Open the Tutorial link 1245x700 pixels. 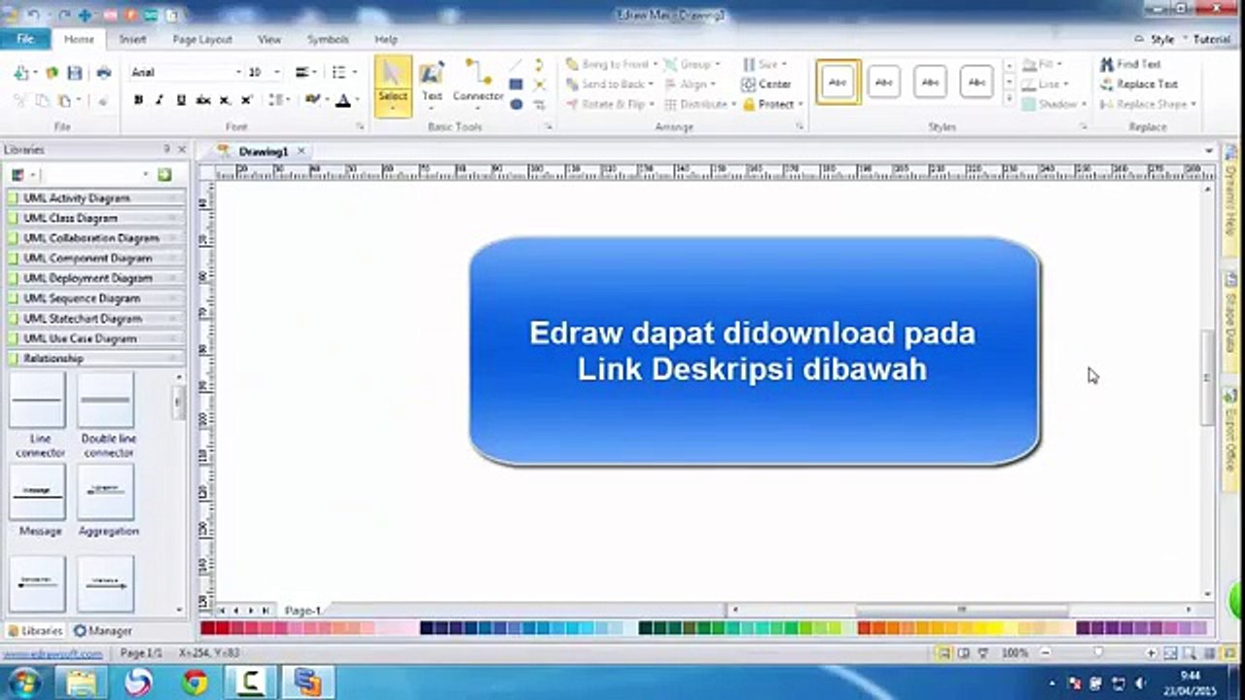click(x=1212, y=40)
